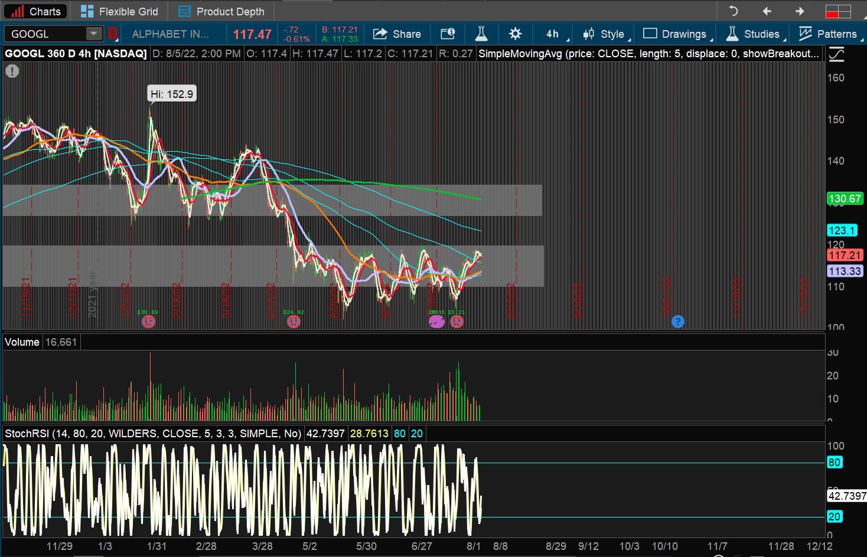The width and height of the screenshot is (867, 557).
Task: Click the 8/1 date on time axis
Action: (x=474, y=546)
